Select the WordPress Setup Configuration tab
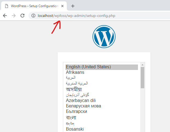This screenshot has width=170, height=132. [x=34, y=6]
